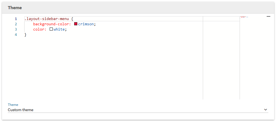The image size is (277, 122).
Task: Click the empty editor area below the code
Action: pos(112,67)
